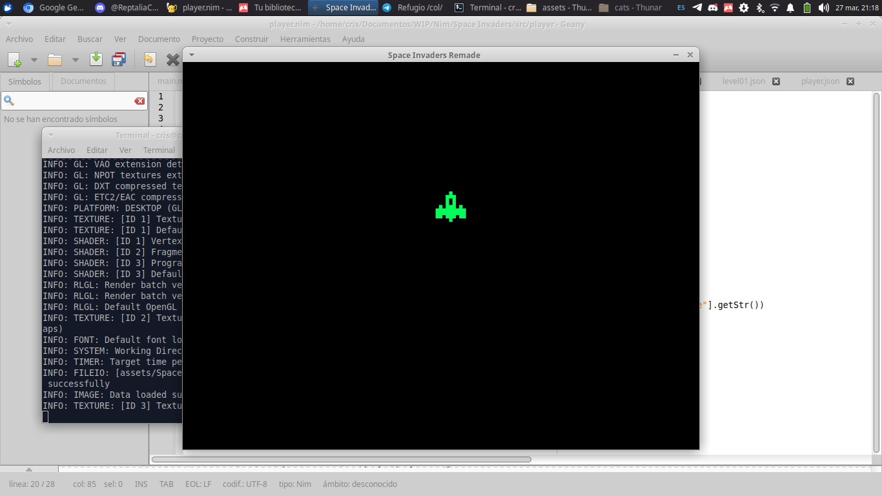Switch to the Símbolos sidebar tab
Image resolution: width=882 pixels, height=496 pixels.
[25, 81]
